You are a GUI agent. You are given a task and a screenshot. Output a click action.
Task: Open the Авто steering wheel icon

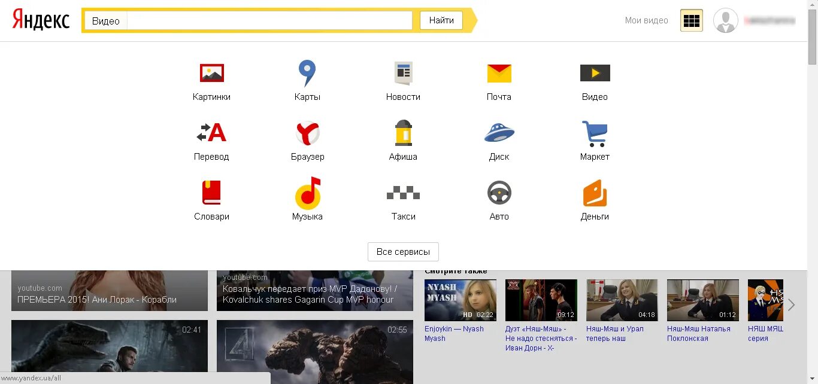point(499,193)
